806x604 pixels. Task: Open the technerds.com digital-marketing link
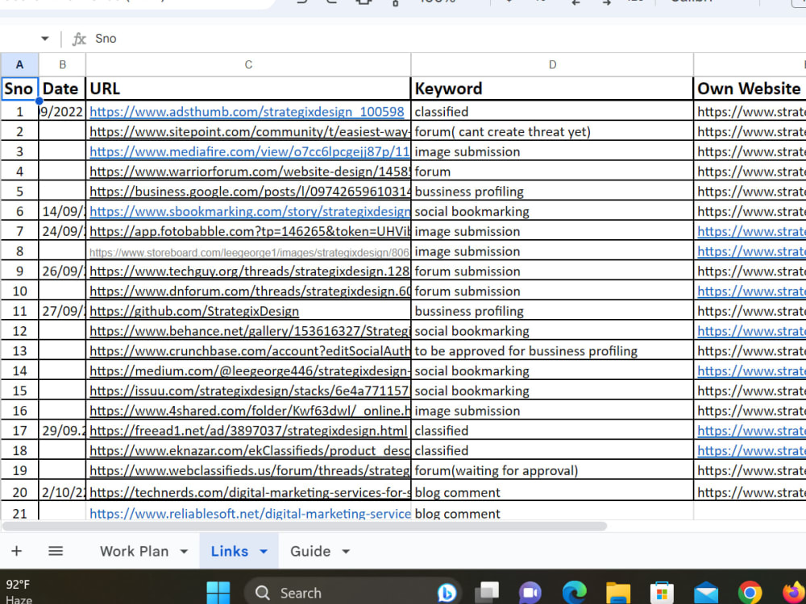click(249, 493)
